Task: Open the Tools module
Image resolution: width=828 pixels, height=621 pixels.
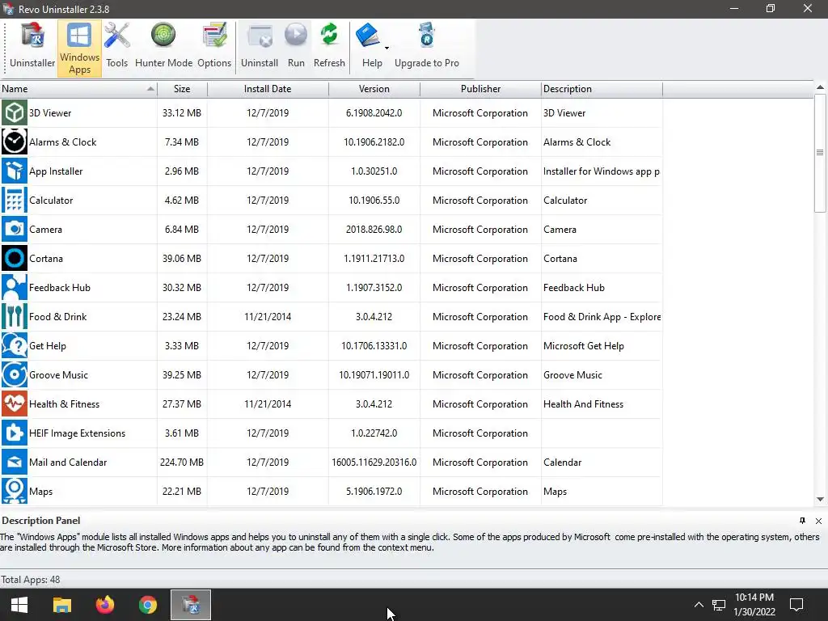Action: pyautogui.click(x=116, y=48)
